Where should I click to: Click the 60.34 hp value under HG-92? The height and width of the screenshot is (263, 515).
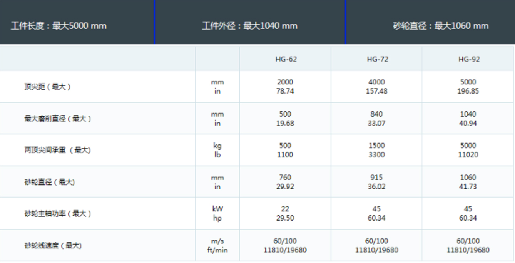click(468, 218)
